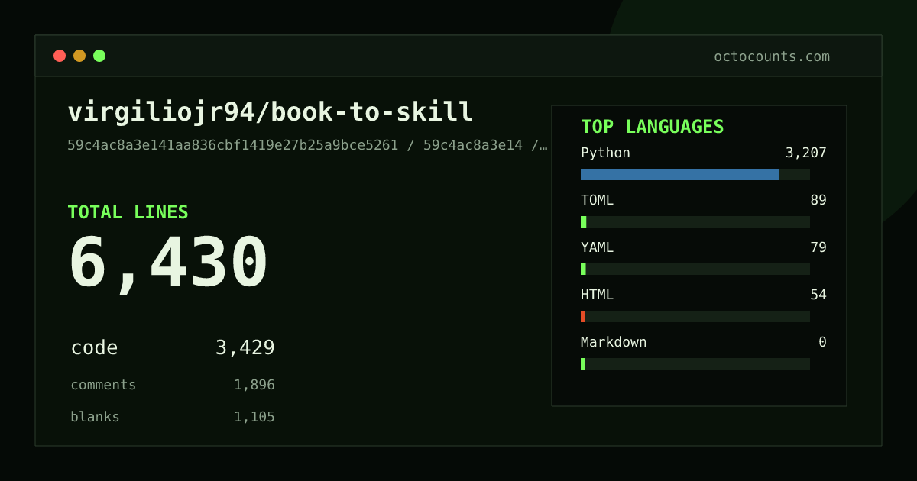Click the YAML progress bar
The image size is (917, 481).
pyautogui.click(x=695, y=270)
